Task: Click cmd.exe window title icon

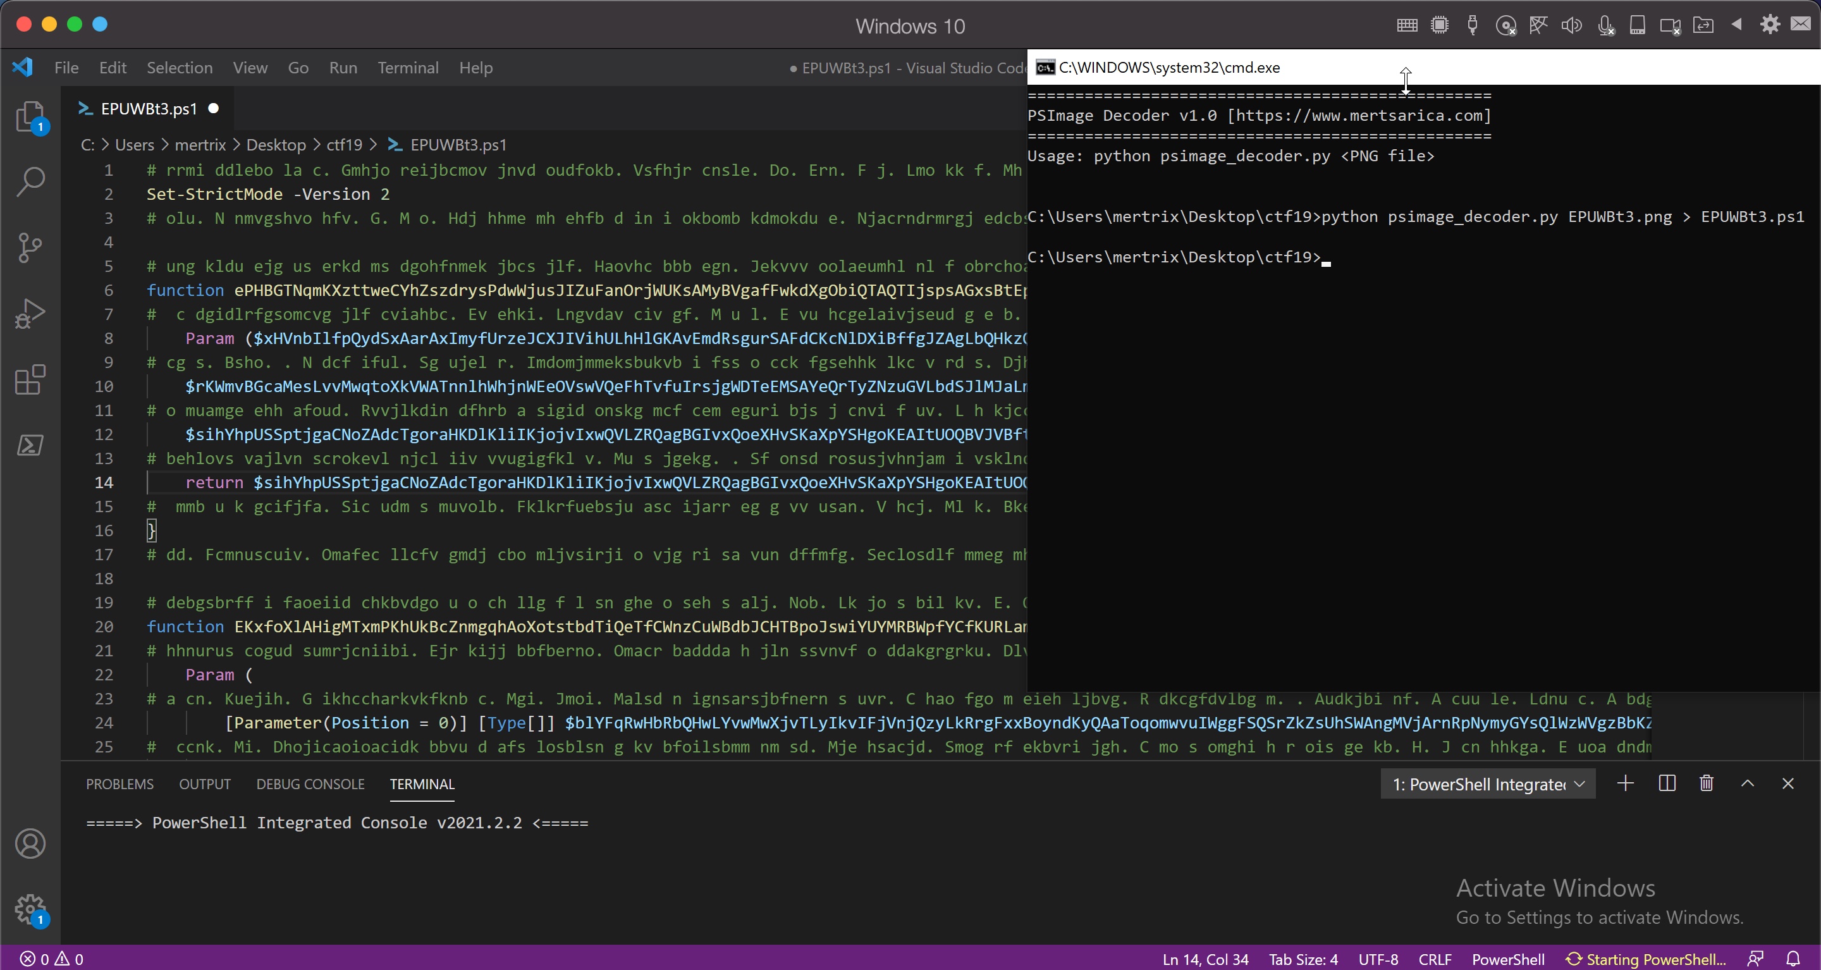Action: 1045,67
